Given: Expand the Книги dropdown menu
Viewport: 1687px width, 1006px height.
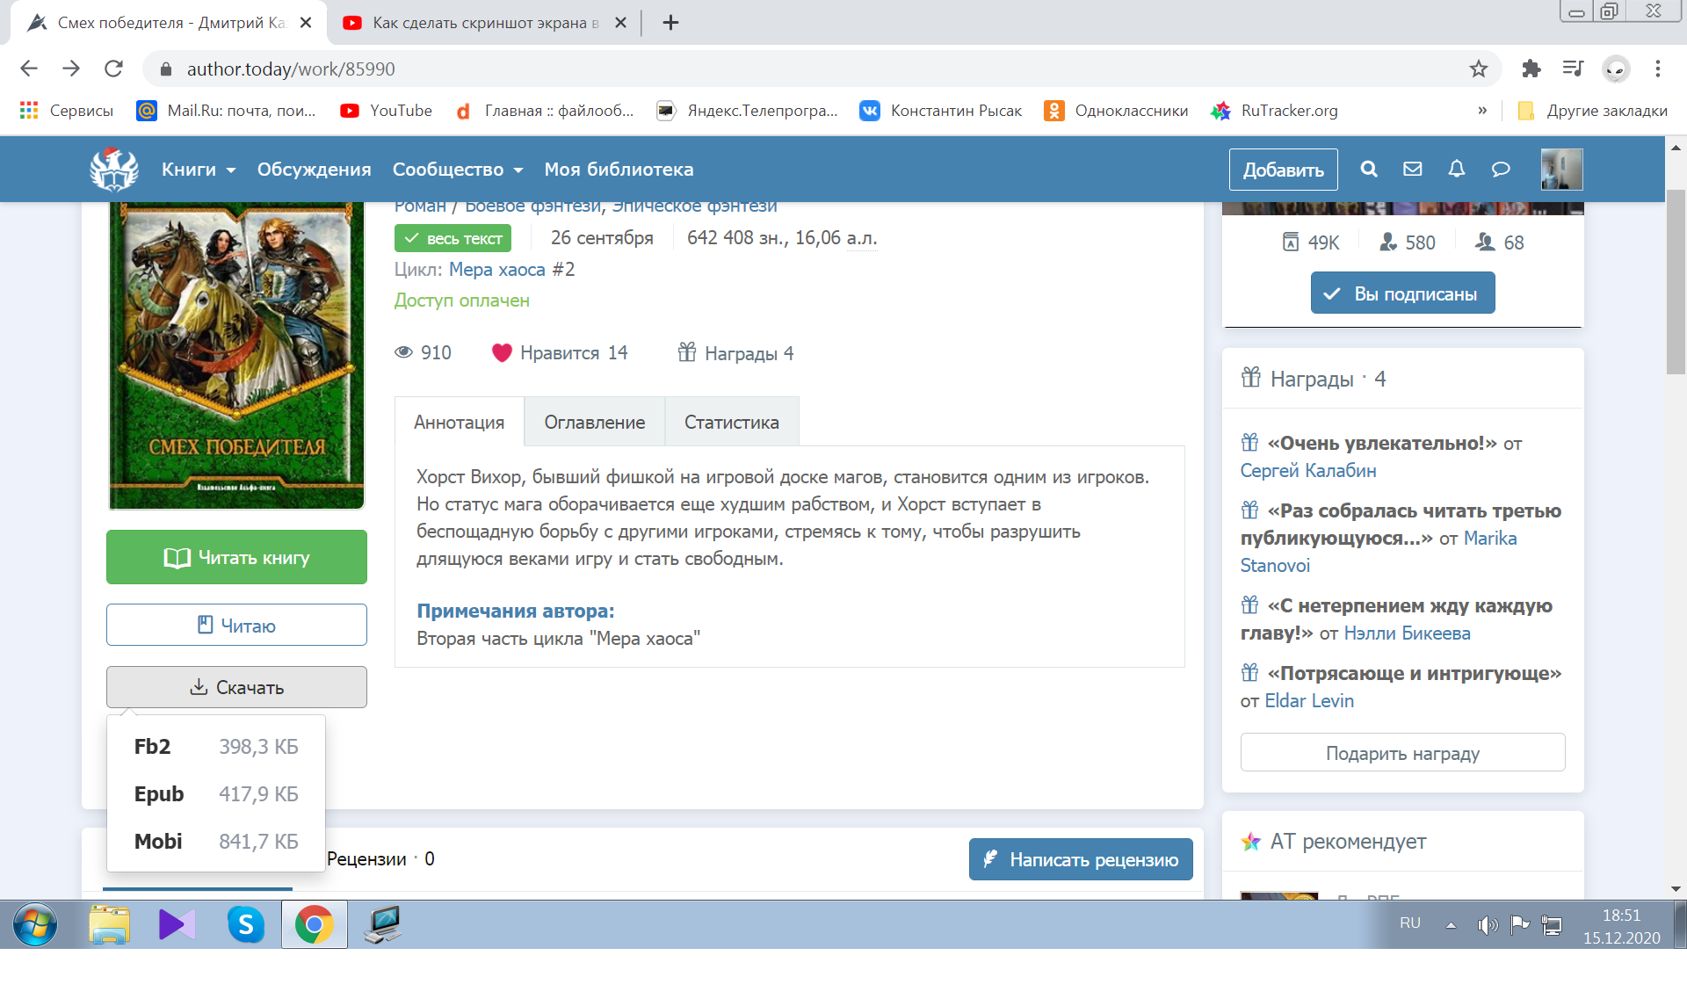Looking at the screenshot, I should tap(199, 170).
